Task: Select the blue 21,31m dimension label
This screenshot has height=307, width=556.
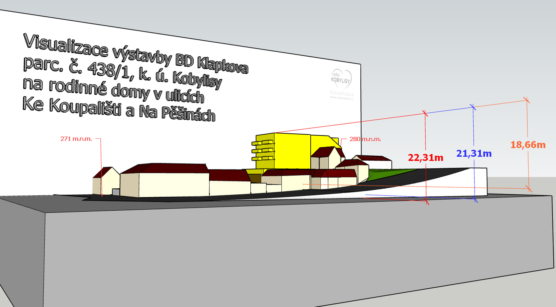Action: pyautogui.click(x=474, y=153)
